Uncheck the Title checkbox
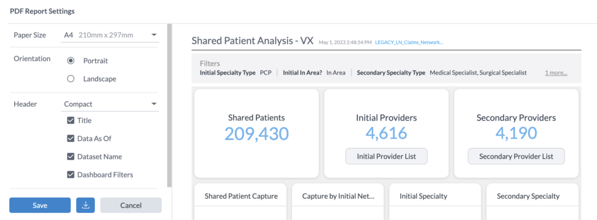Viewport: 597px width, 220px height. click(x=71, y=120)
